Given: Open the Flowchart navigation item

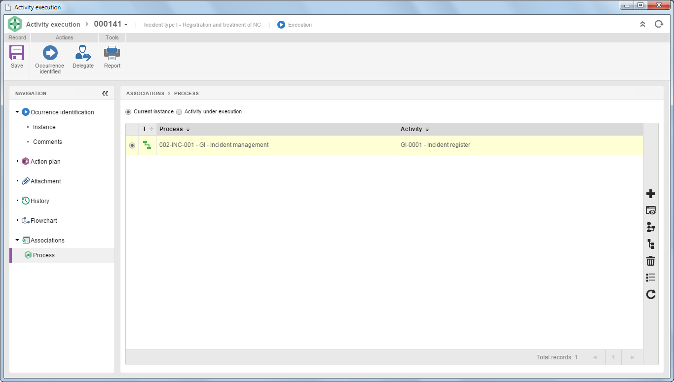Looking at the screenshot, I should [x=44, y=221].
